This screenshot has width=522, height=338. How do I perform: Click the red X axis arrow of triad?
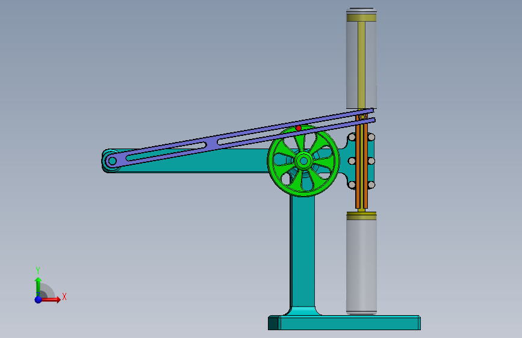coord(52,300)
